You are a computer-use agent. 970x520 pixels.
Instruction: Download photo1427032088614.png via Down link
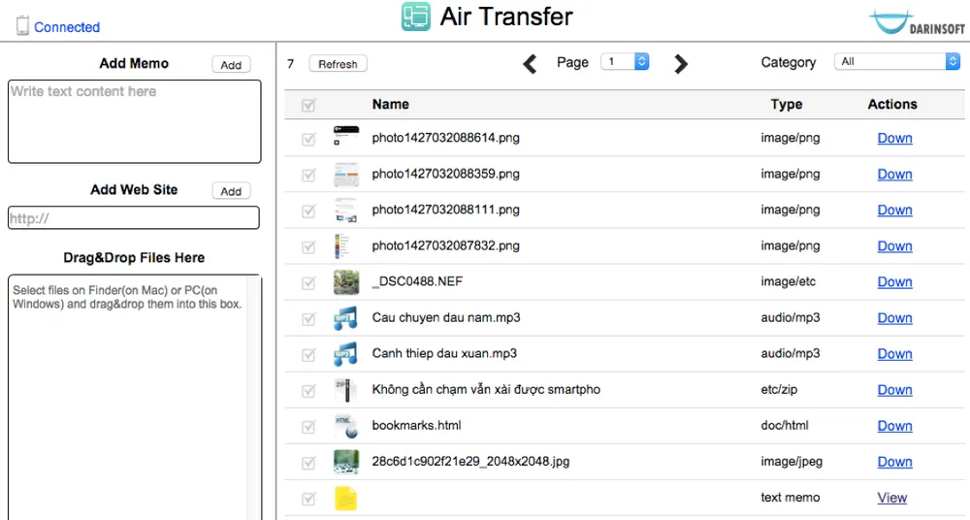[894, 138]
